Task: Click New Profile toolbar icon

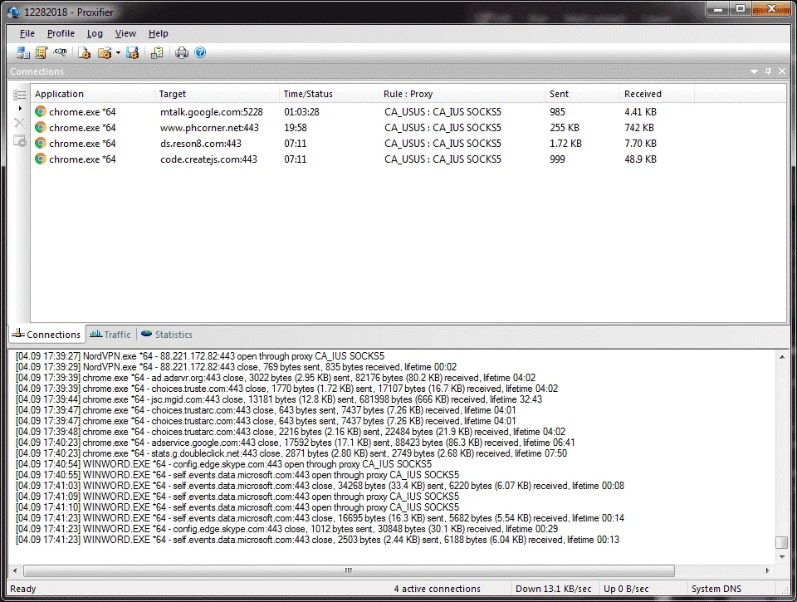Action: pyautogui.click(x=85, y=52)
